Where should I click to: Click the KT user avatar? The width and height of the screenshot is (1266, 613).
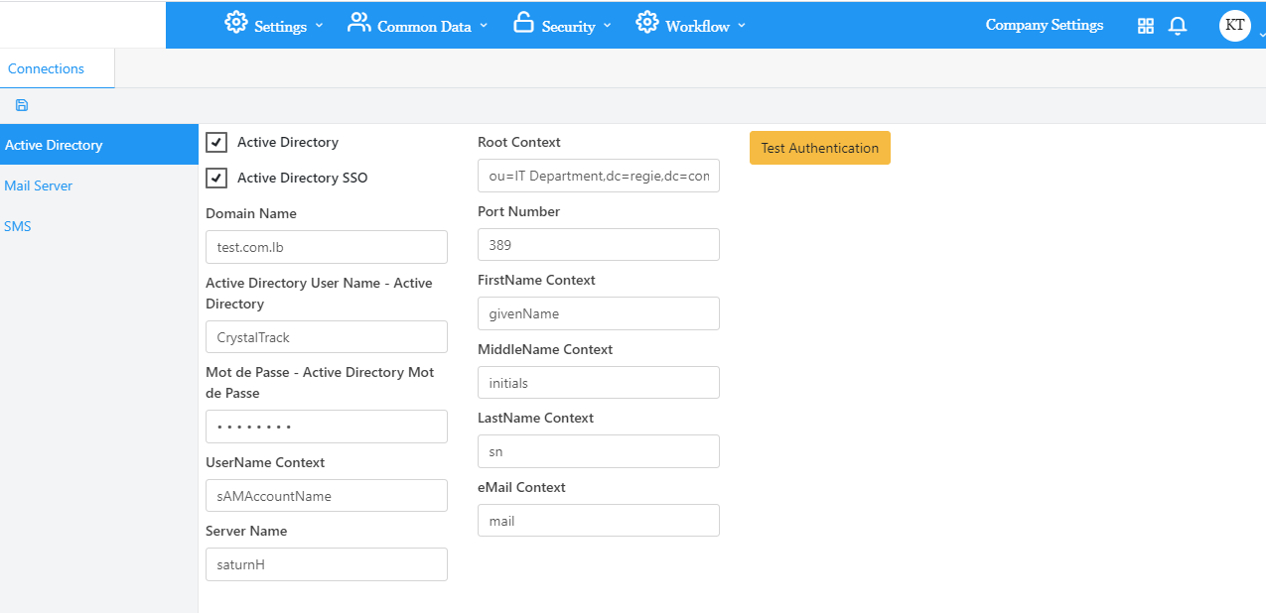pos(1235,26)
